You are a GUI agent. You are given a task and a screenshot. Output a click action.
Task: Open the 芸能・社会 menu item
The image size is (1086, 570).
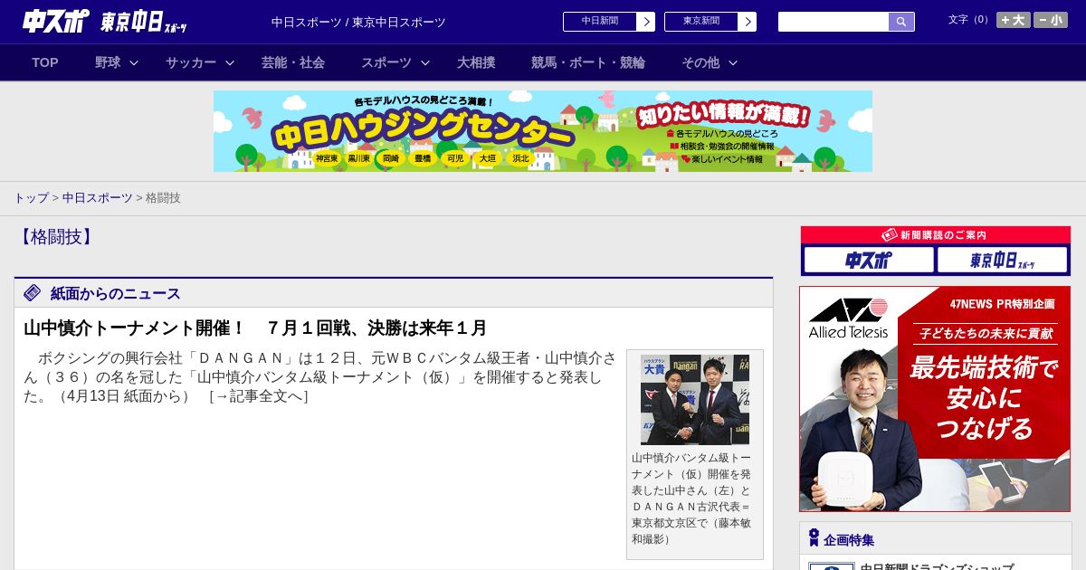(293, 62)
